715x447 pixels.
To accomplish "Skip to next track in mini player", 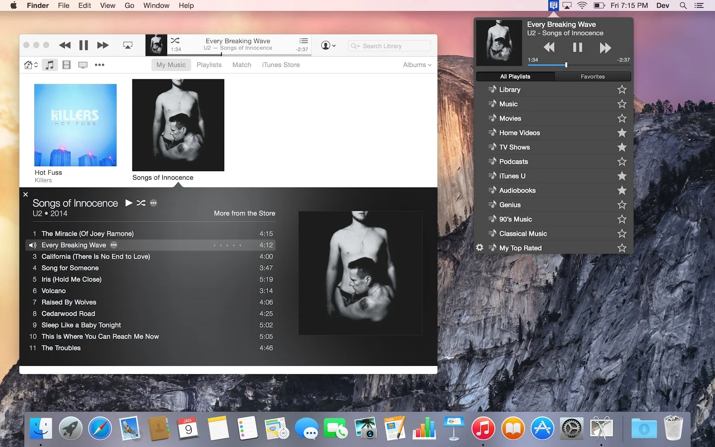I will pyautogui.click(x=605, y=48).
